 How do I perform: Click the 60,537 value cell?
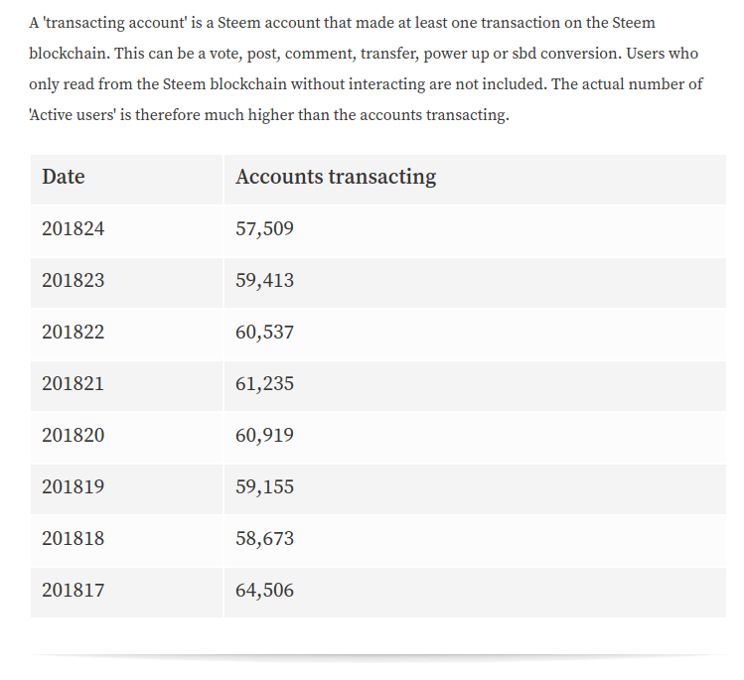pyautogui.click(x=475, y=335)
